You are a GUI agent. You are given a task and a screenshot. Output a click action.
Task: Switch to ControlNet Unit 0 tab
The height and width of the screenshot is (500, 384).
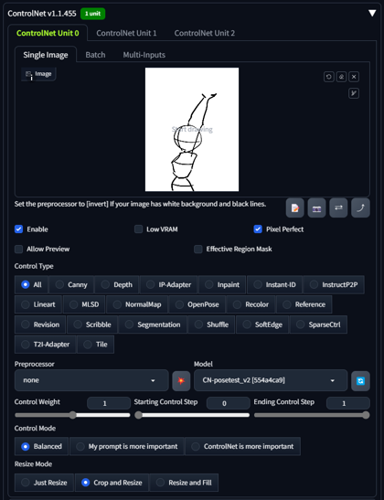[48, 33]
